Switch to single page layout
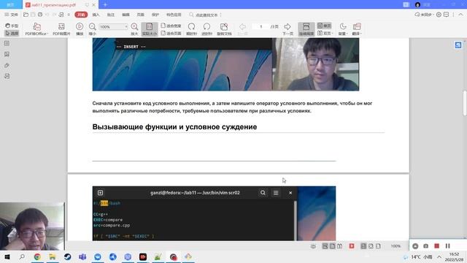467x263 pixels. click(x=324, y=26)
